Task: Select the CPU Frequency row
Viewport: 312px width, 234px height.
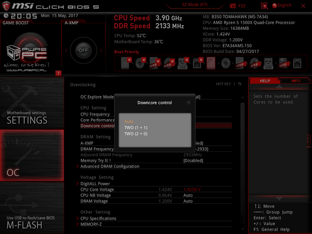Action: click(156, 114)
